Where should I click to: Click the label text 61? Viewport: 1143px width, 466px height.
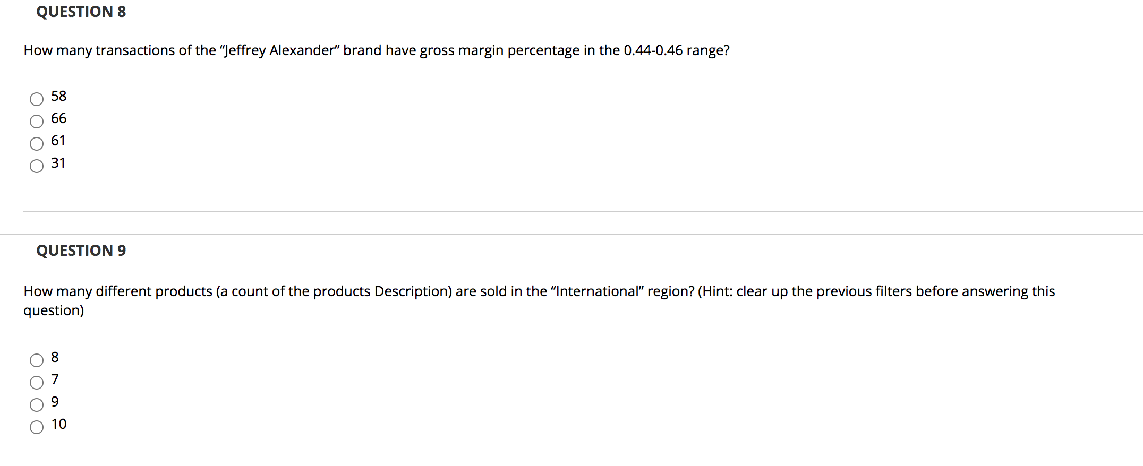point(58,141)
